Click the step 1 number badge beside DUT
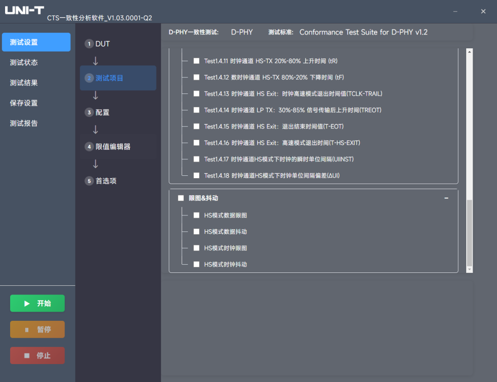This screenshot has height=382, width=497. (x=89, y=44)
